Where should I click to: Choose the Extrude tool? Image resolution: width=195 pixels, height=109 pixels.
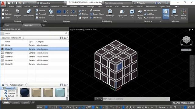pos(40,11)
